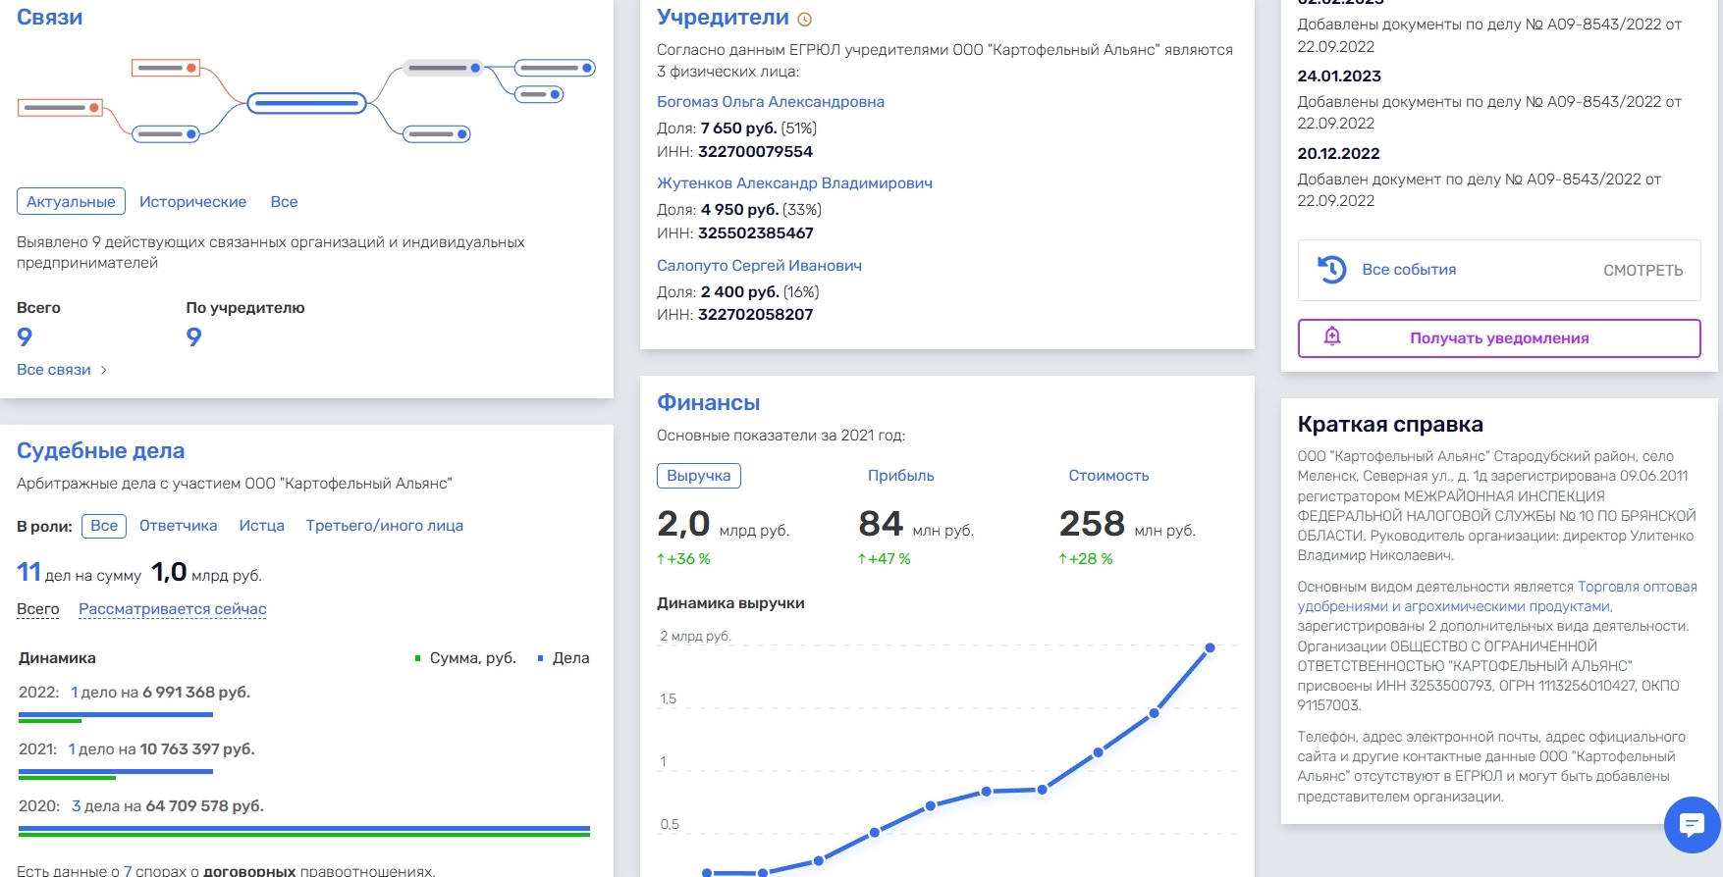Select the Актуальные connections tab
This screenshot has height=877, width=1723.
(x=71, y=201)
